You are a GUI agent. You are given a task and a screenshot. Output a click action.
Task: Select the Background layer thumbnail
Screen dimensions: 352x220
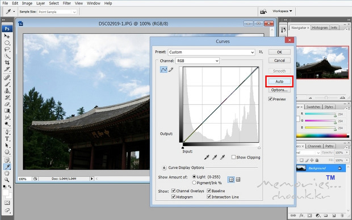(x=301, y=168)
